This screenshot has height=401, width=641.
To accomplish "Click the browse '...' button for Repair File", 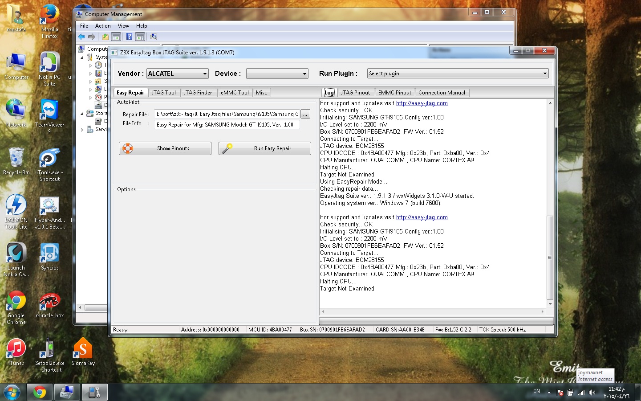I will pos(305,114).
